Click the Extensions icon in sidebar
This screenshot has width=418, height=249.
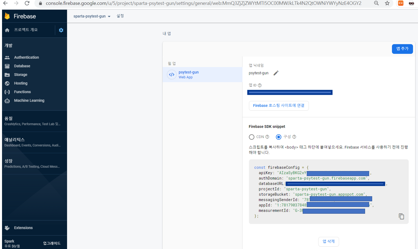click(7, 228)
